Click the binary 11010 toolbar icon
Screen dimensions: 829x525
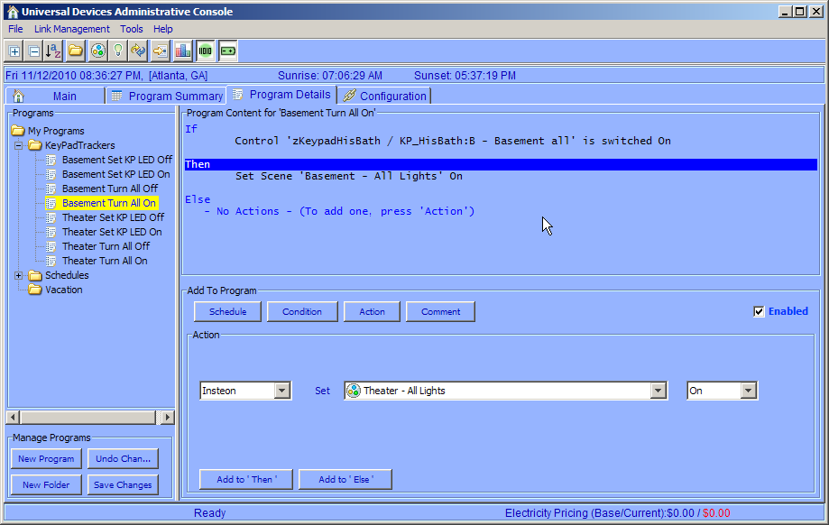(206, 51)
